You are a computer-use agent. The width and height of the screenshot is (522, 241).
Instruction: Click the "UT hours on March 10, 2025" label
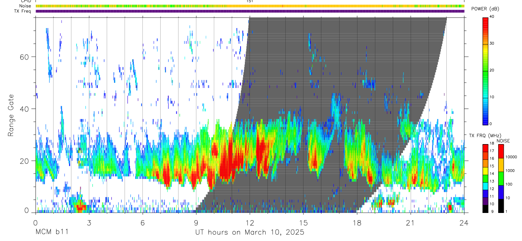pos(250,232)
